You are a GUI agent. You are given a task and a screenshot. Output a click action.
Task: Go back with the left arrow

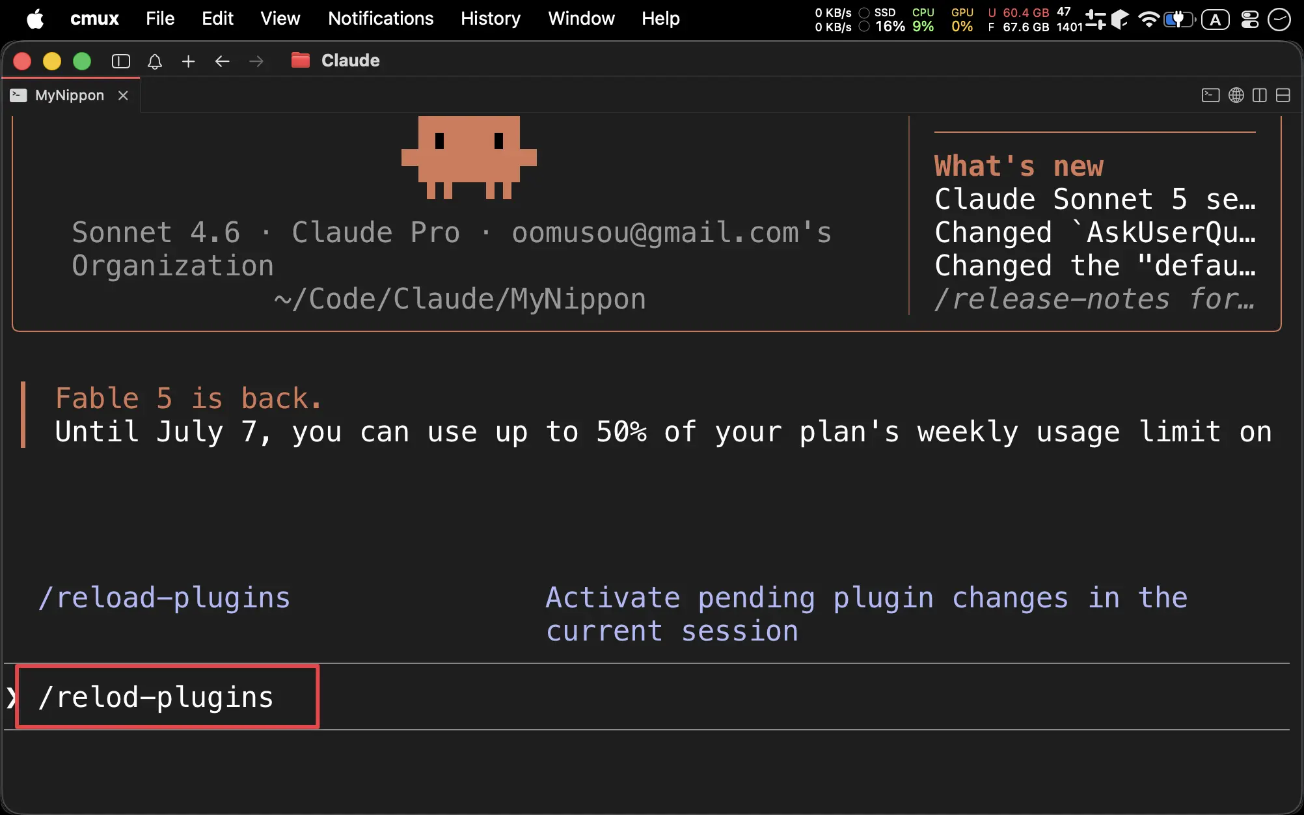click(223, 61)
